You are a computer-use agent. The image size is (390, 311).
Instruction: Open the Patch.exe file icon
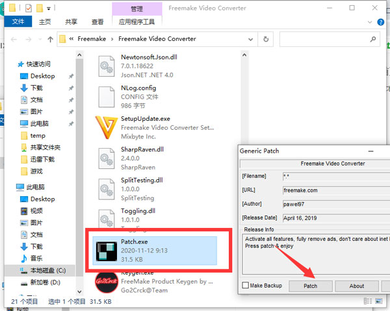pyautogui.click(x=107, y=251)
